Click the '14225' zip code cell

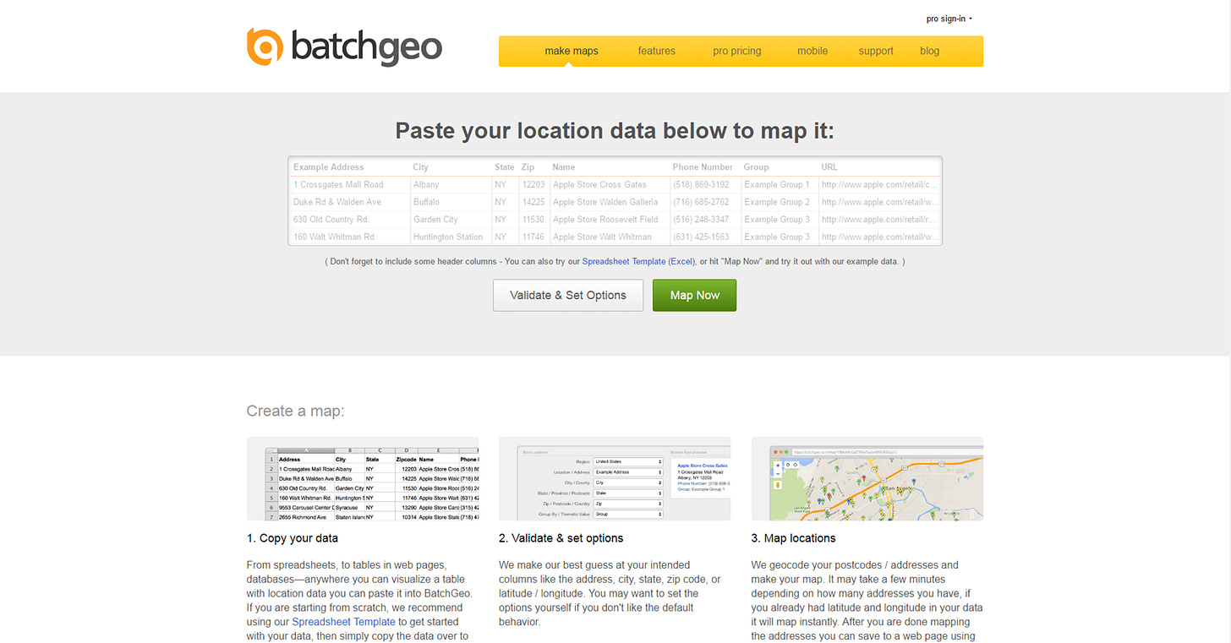coord(533,202)
